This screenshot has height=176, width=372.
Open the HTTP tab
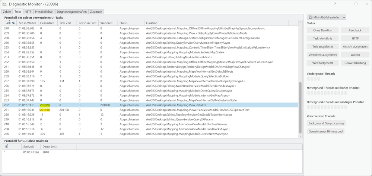tap(28, 12)
